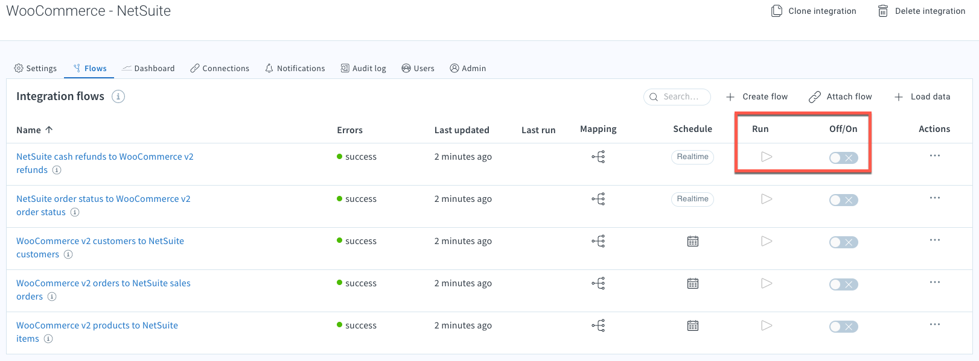Run the WooCommerce v2 customers flow
The width and height of the screenshot is (979, 361).
[767, 241]
